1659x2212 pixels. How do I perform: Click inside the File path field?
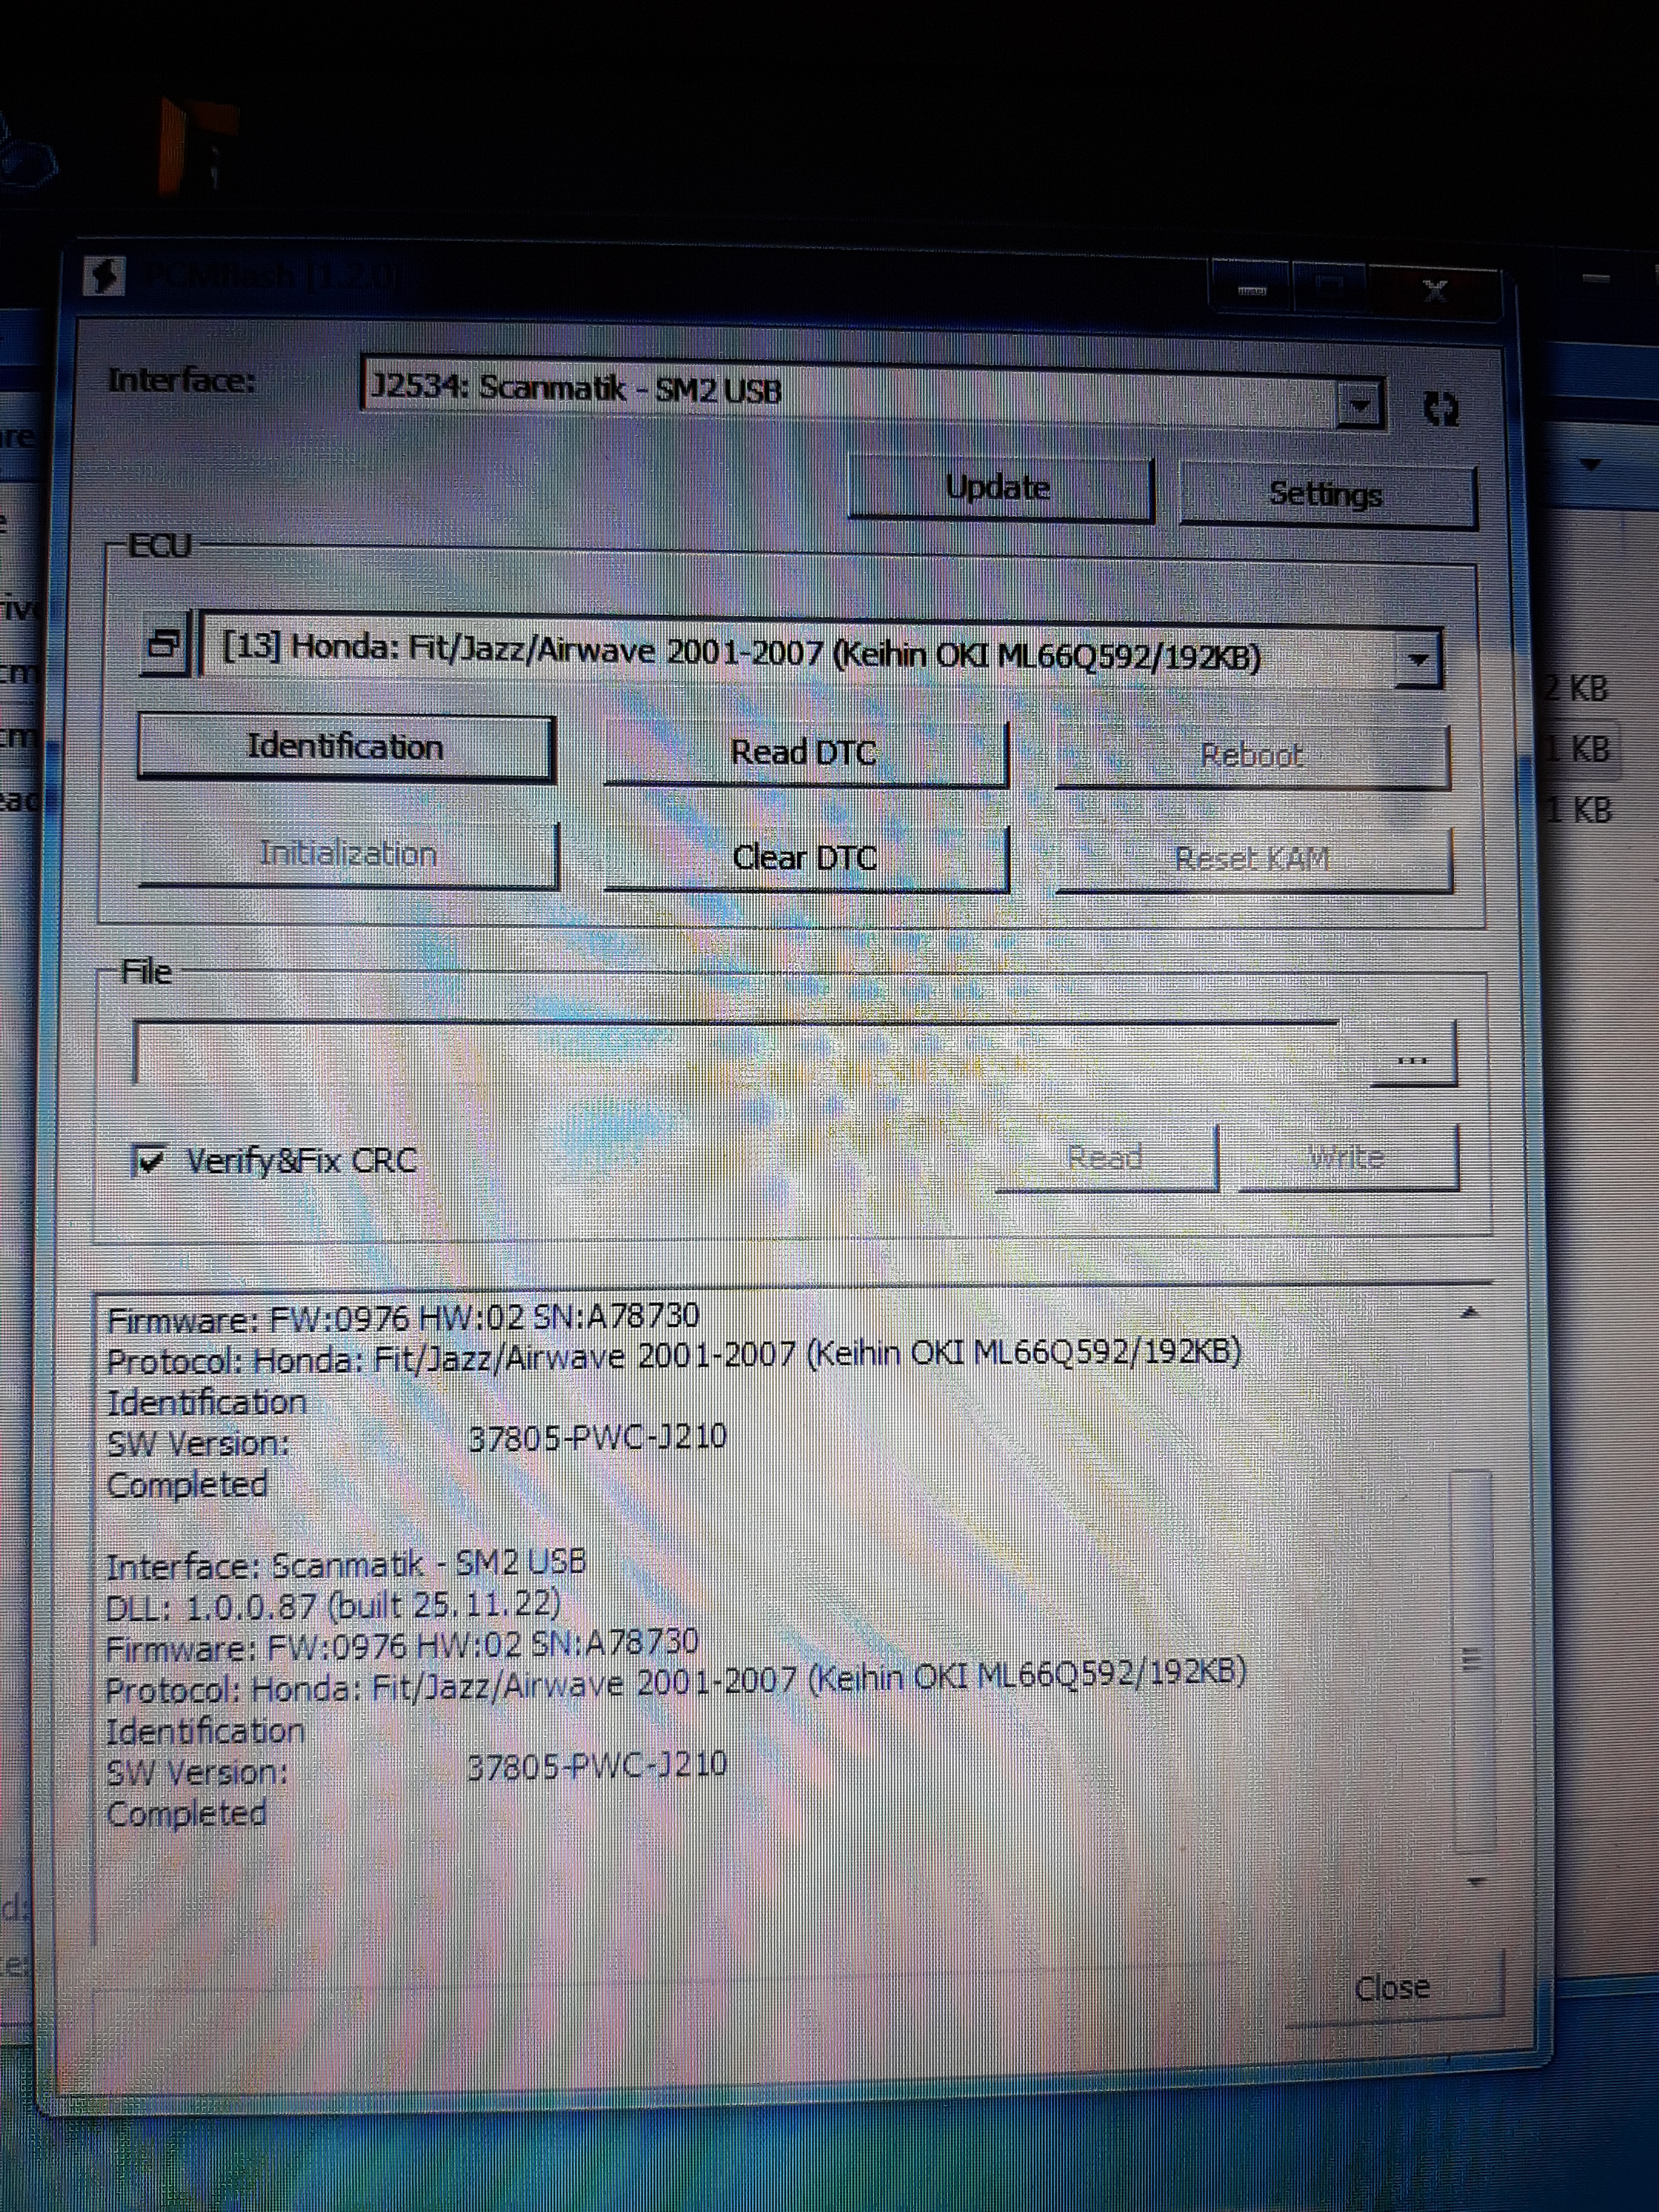740,1052
